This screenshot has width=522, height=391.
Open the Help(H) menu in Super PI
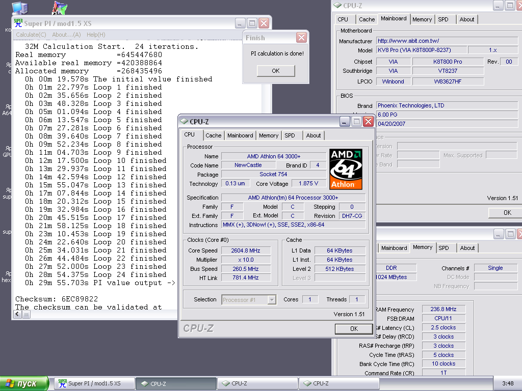coord(96,35)
